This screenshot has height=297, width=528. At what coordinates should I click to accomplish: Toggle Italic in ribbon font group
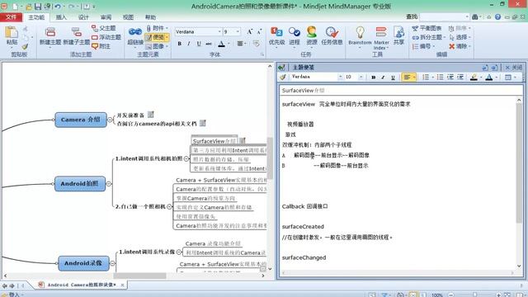189,44
